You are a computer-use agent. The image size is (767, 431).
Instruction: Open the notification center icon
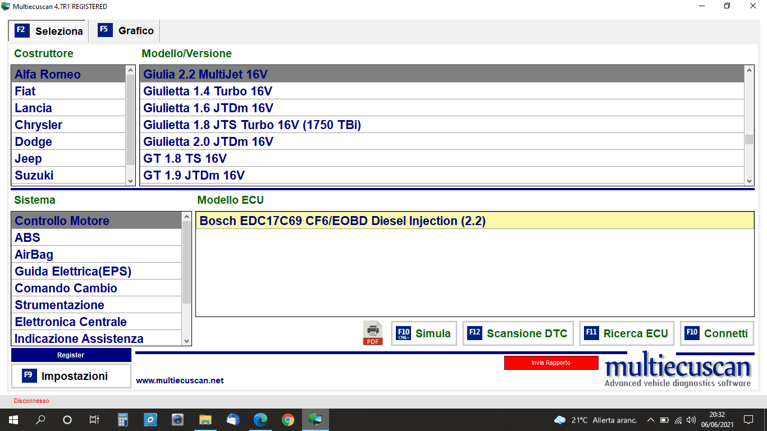coord(748,419)
